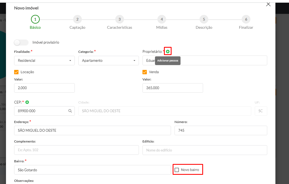Uncheck the Venda checkbox
The image size is (289, 184).
click(x=145, y=72)
